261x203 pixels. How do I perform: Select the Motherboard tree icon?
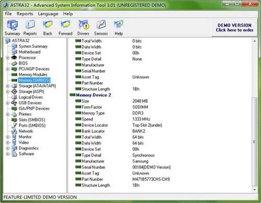tap(14, 52)
